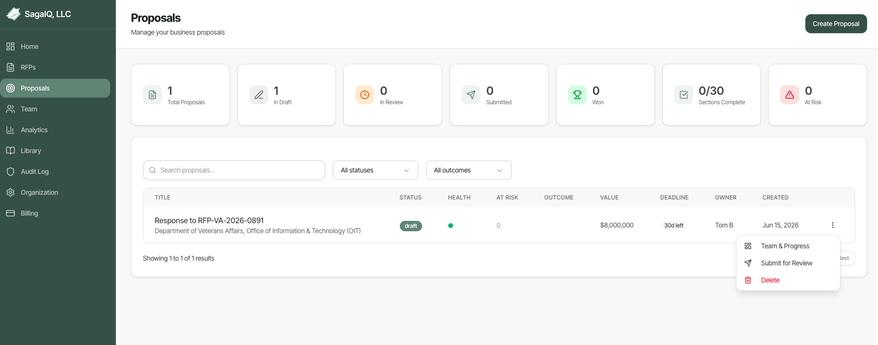Click the Next pagination button

(848, 258)
